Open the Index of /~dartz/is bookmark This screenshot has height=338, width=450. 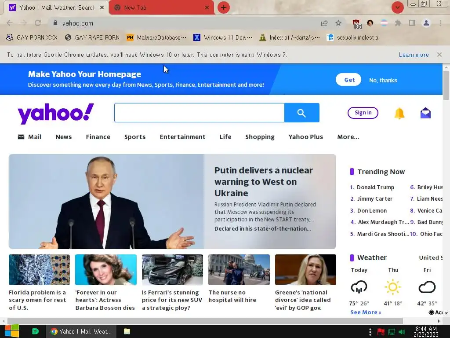pos(290,38)
